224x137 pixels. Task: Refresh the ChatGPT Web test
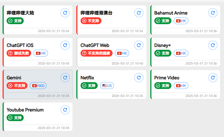coord(139,45)
